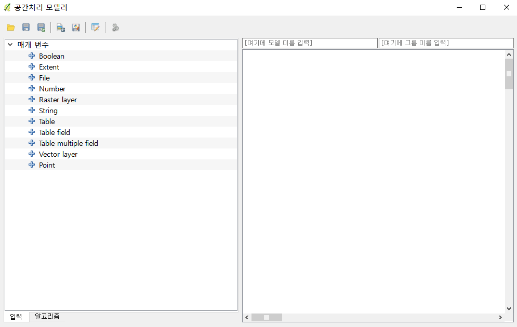
Task: Click the canvas scroll down arrow
Action: pos(509,308)
